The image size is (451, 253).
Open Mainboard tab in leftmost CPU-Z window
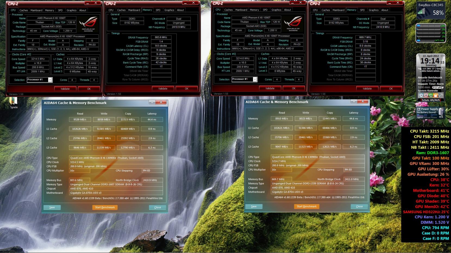point(36,10)
